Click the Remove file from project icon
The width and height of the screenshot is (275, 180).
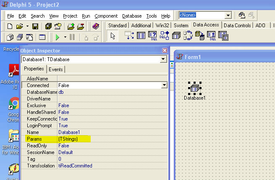click(x=81, y=26)
